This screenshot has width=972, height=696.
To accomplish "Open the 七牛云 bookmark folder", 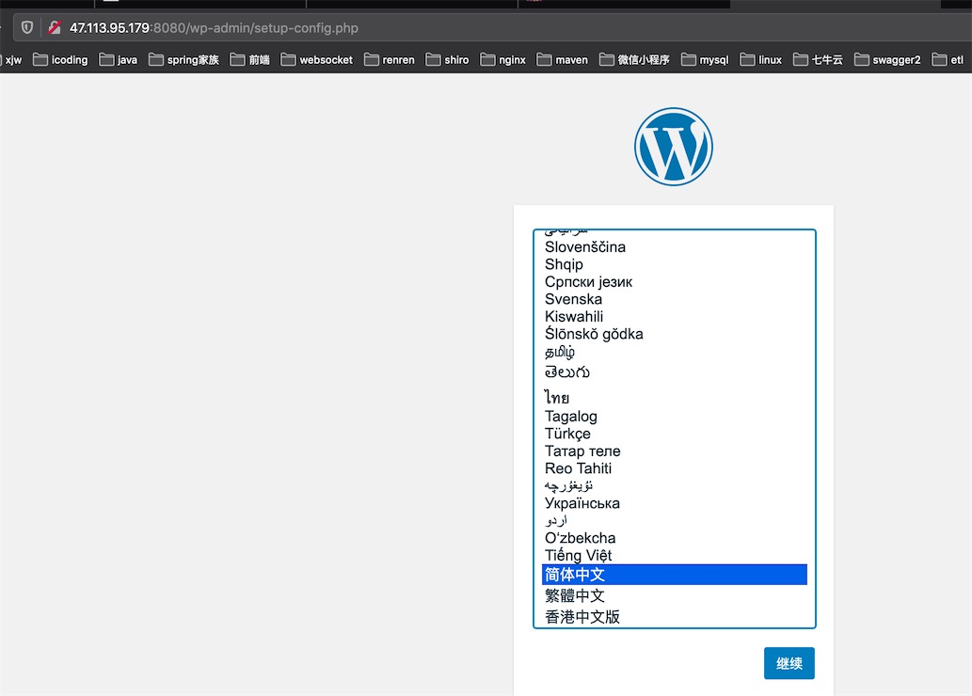I will pyautogui.click(x=819, y=59).
